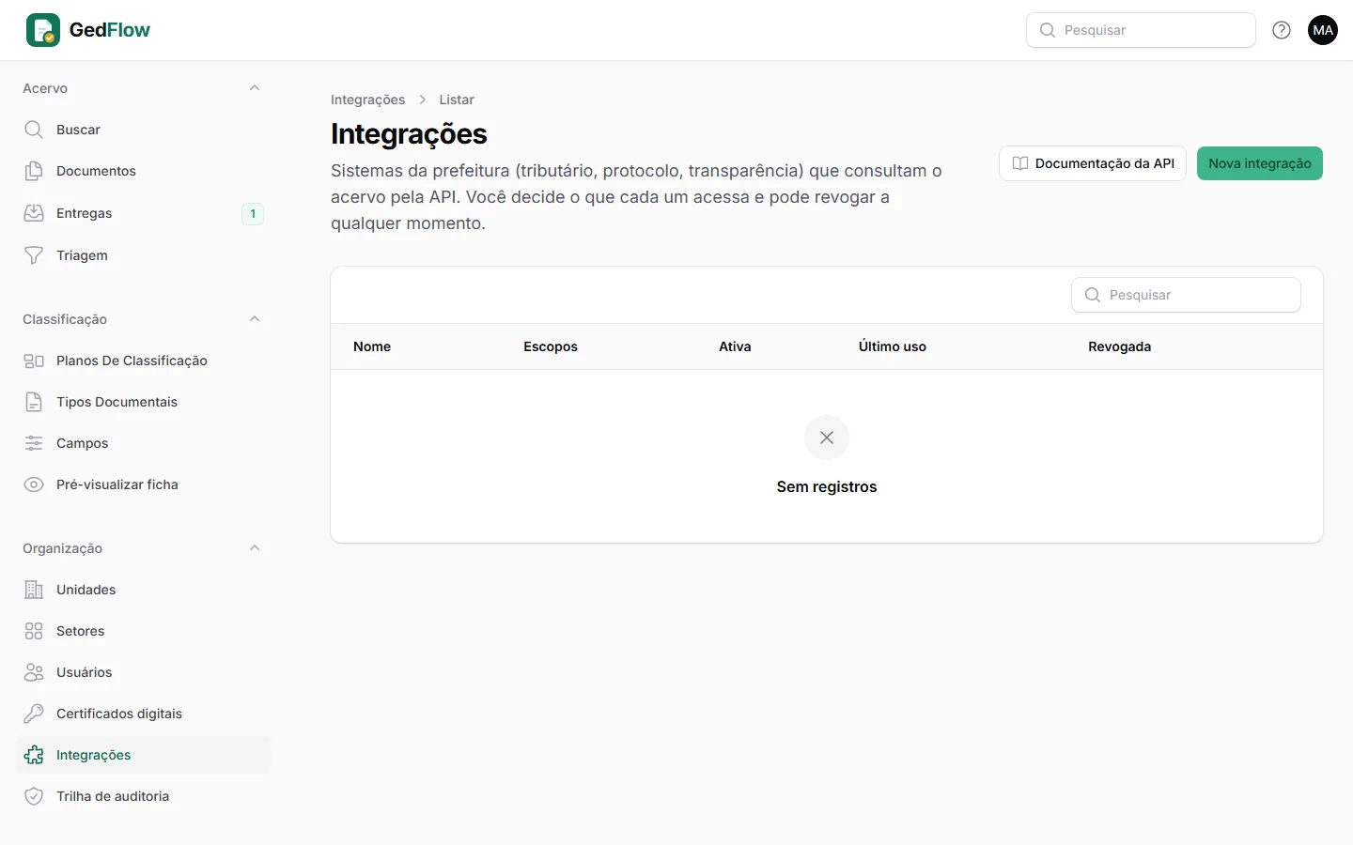Collapse the Organização sidebar group
This screenshot has height=845, width=1353.
[x=255, y=548]
